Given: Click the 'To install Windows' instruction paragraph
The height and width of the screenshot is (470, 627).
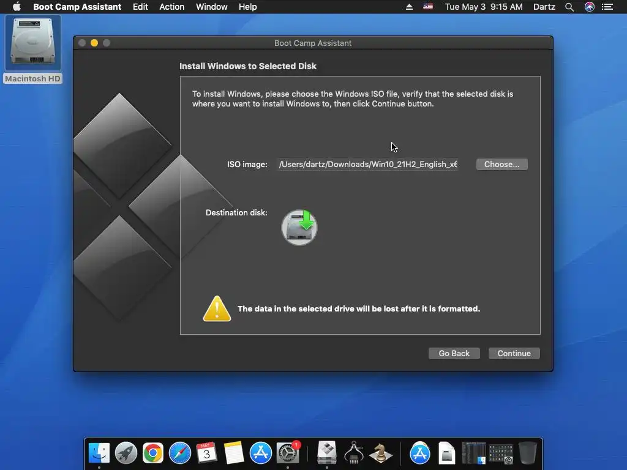Looking at the screenshot, I should [353, 99].
